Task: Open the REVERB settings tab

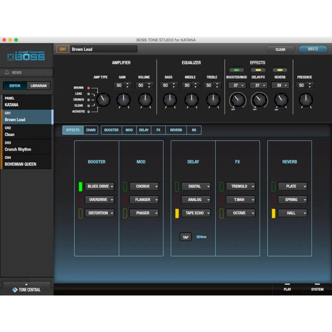Action: coord(176,130)
